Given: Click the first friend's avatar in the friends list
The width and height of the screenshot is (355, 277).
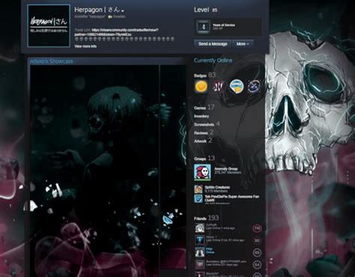Looking at the screenshot, I should 199,228.
